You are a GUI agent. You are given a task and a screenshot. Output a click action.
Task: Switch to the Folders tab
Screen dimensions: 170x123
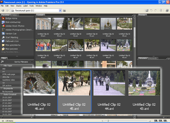click(15, 15)
